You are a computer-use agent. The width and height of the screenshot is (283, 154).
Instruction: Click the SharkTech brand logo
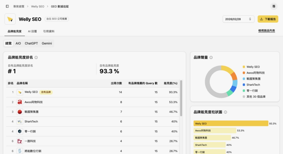[x=20, y=121]
